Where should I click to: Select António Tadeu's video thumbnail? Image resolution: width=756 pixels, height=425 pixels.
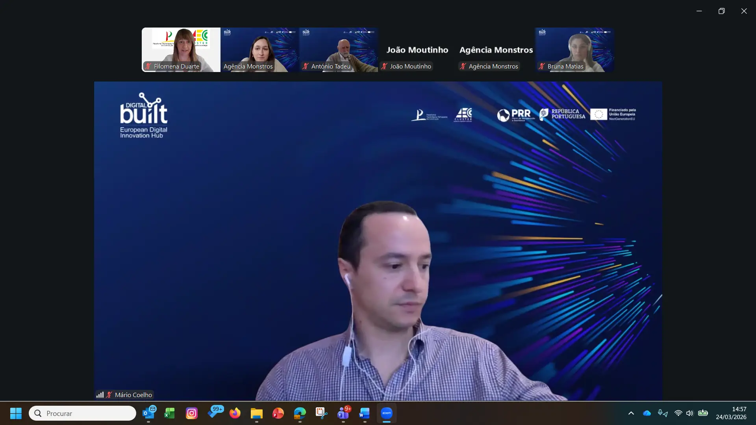[x=338, y=50]
